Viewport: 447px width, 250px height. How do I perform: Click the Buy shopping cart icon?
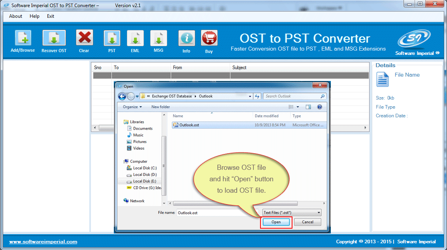pos(209,38)
